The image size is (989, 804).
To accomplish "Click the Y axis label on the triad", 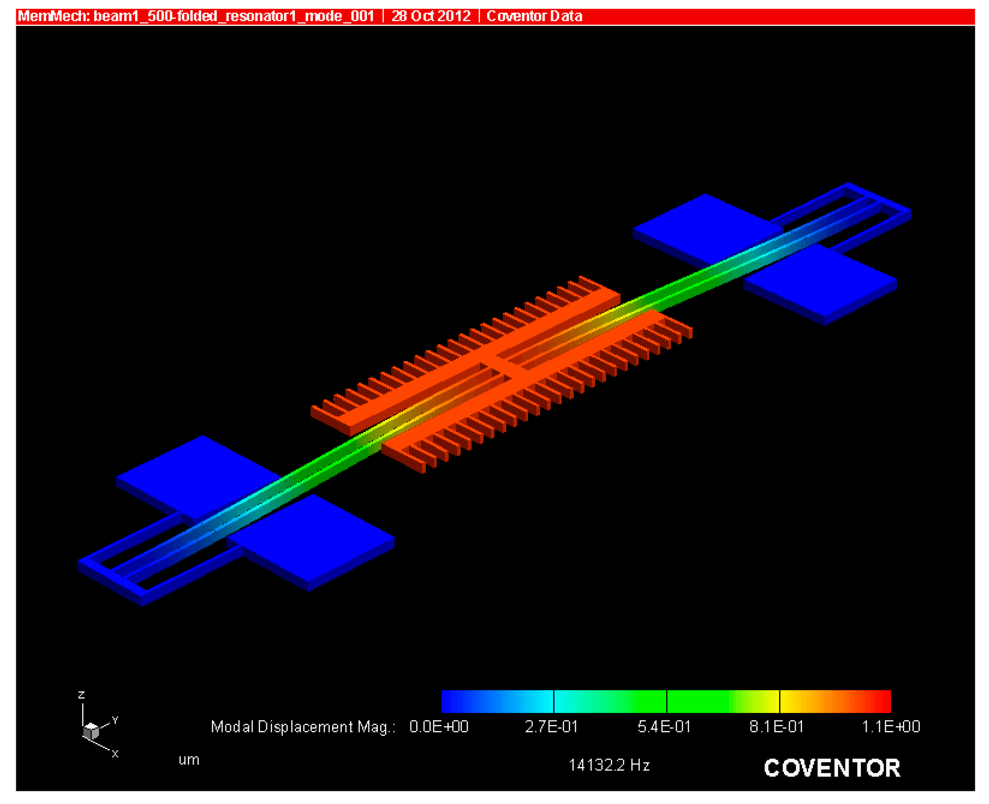I will pos(115,720).
